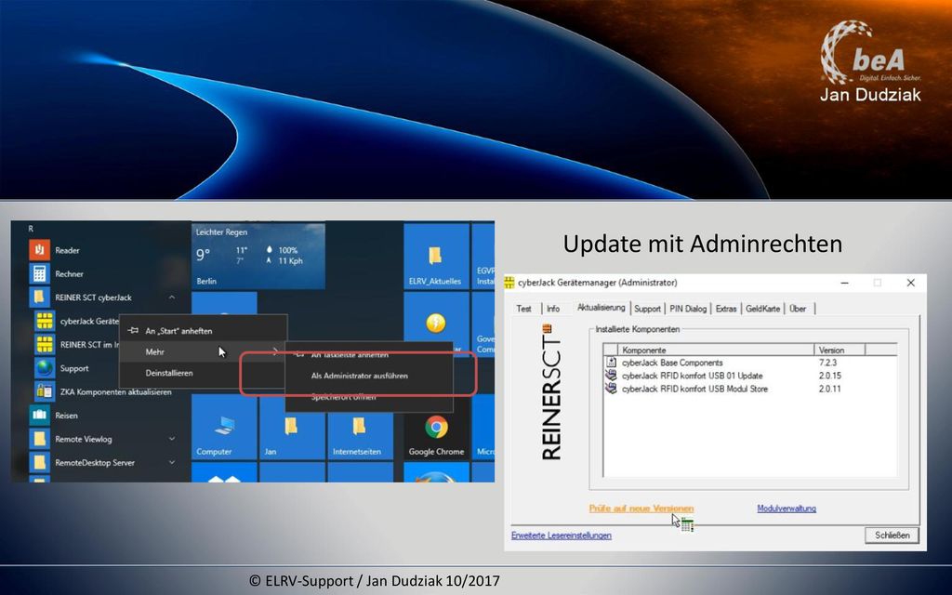Expand the RemoteDesktop Server folder chevron
The height and width of the screenshot is (595, 952).
click(x=172, y=463)
